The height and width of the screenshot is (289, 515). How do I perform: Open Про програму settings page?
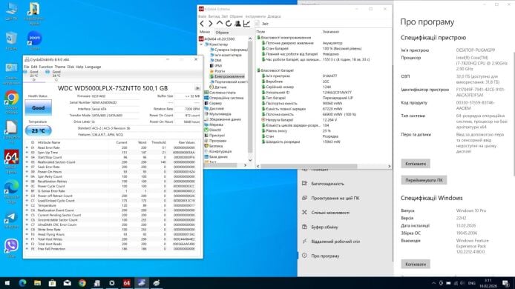(x=325, y=256)
